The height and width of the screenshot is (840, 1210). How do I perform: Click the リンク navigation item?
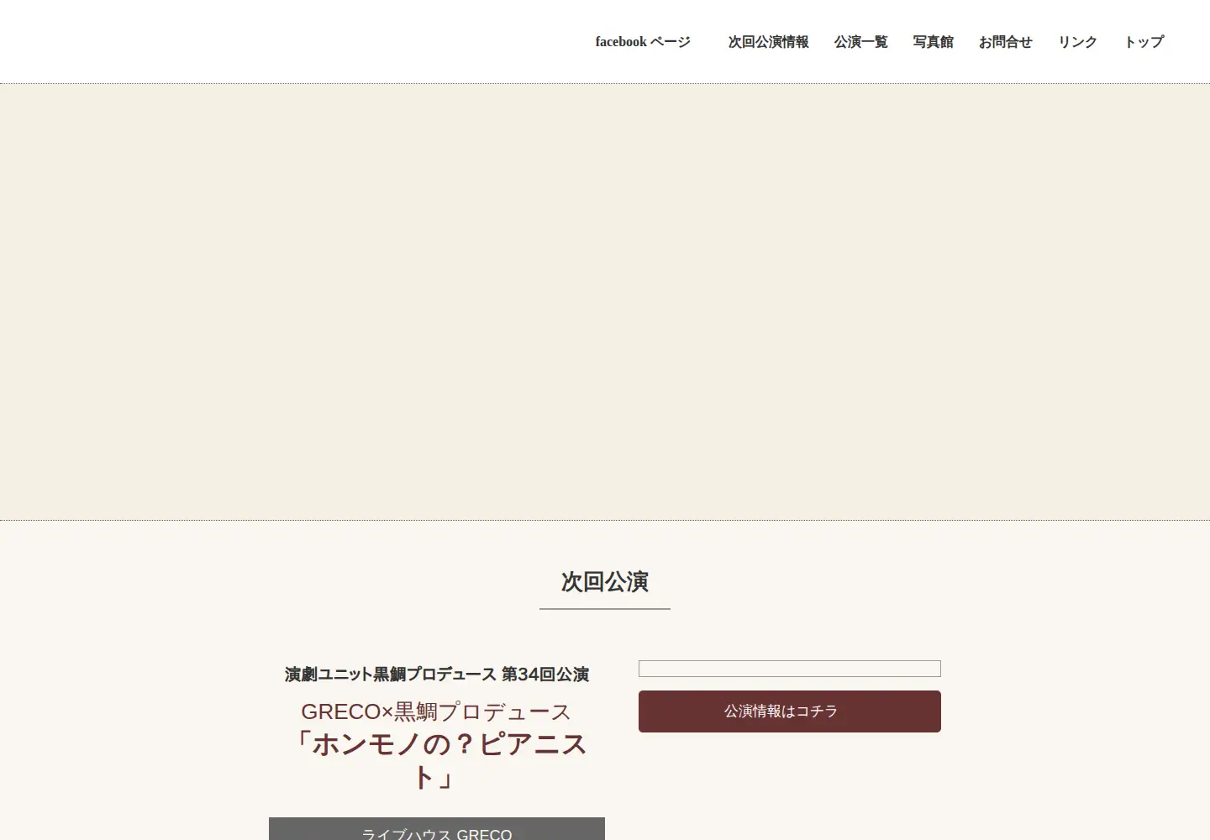click(1077, 42)
